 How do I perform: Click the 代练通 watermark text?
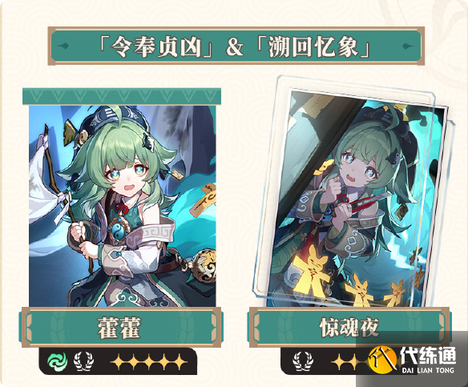pyautogui.click(x=428, y=357)
